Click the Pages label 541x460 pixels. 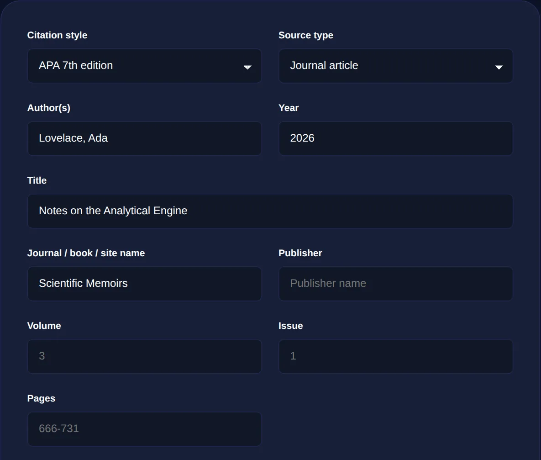pyautogui.click(x=41, y=398)
